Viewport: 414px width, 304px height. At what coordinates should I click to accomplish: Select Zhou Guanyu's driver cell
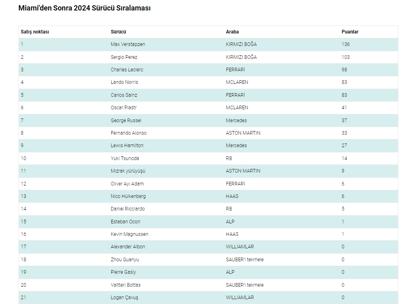coord(125,260)
